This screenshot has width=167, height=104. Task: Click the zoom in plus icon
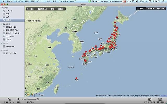38,99
